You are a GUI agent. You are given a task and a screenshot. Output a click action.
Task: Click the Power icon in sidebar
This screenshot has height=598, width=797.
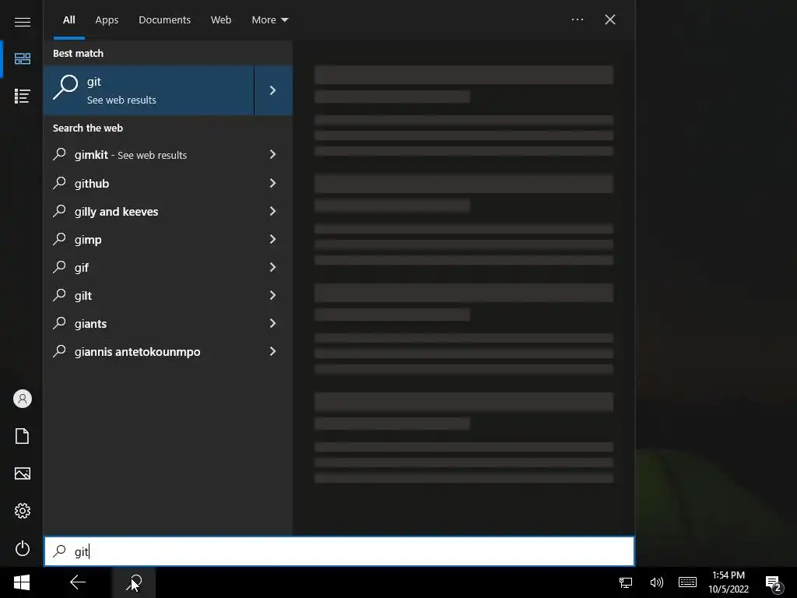pos(23,548)
